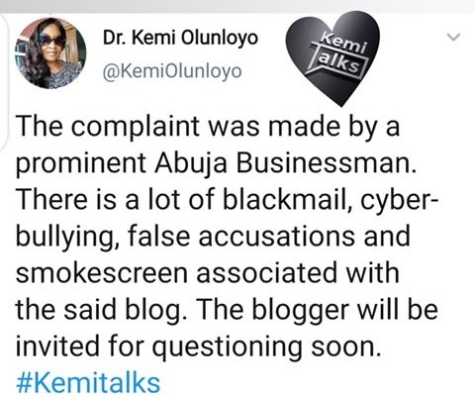The width and height of the screenshot is (475, 398).
Task: Click the phrase the said blog
Action: coord(99,310)
